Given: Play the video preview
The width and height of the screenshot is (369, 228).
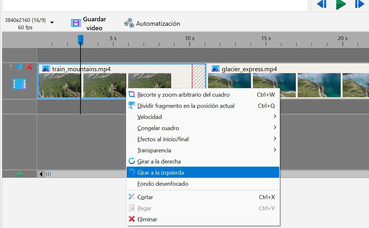Looking at the screenshot, I should point(341,4).
